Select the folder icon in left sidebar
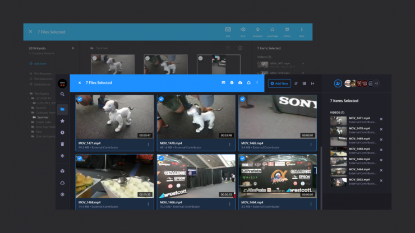The width and height of the screenshot is (415, 233). (62, 109)
